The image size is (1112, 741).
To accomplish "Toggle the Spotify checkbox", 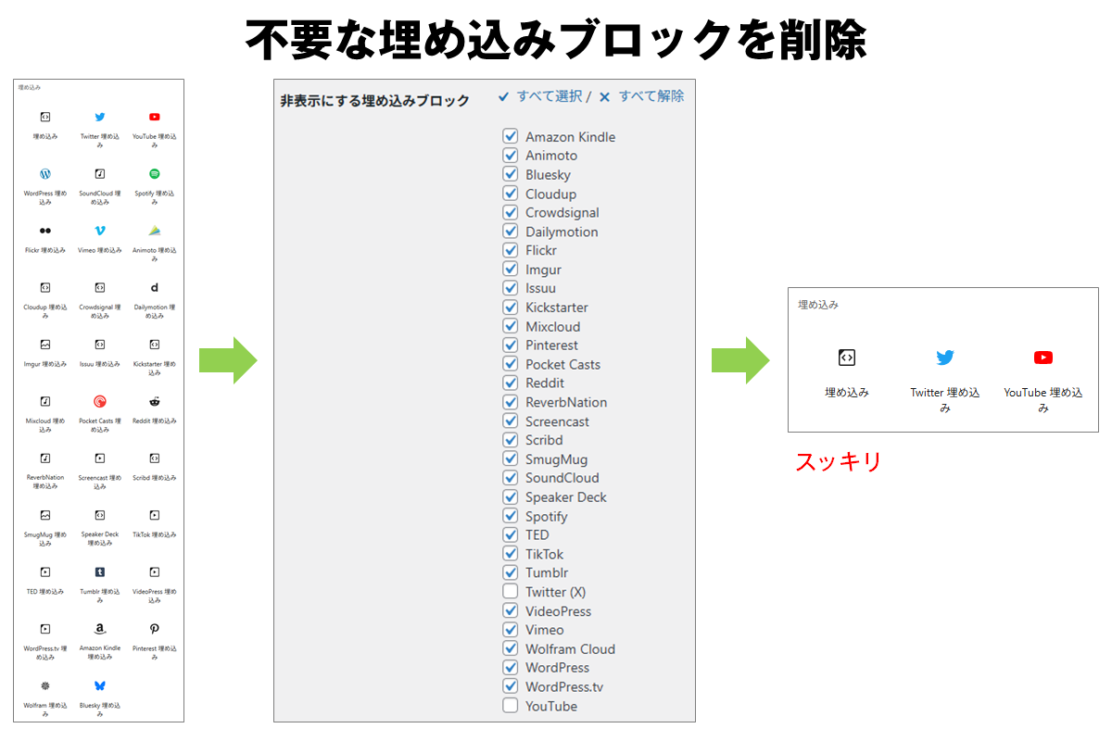I will click(511, 516).
